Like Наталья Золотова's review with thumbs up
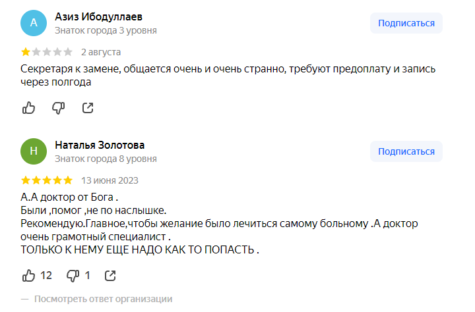The height and width of the screenshot is (312, 475). pos(29,275)
